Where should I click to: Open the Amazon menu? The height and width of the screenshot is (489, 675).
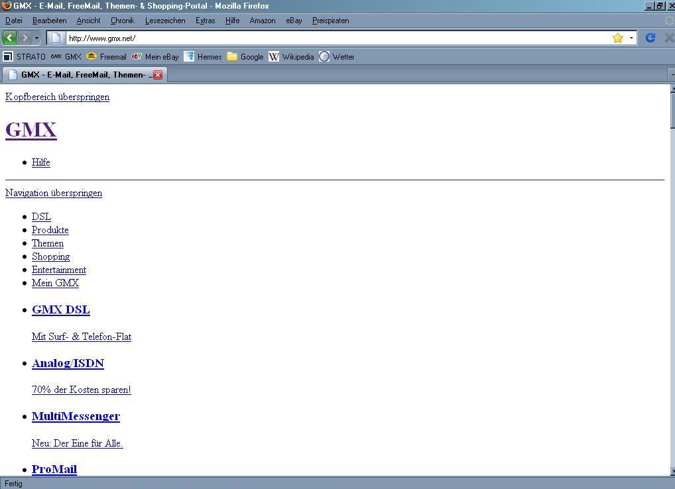click(263, 21)
